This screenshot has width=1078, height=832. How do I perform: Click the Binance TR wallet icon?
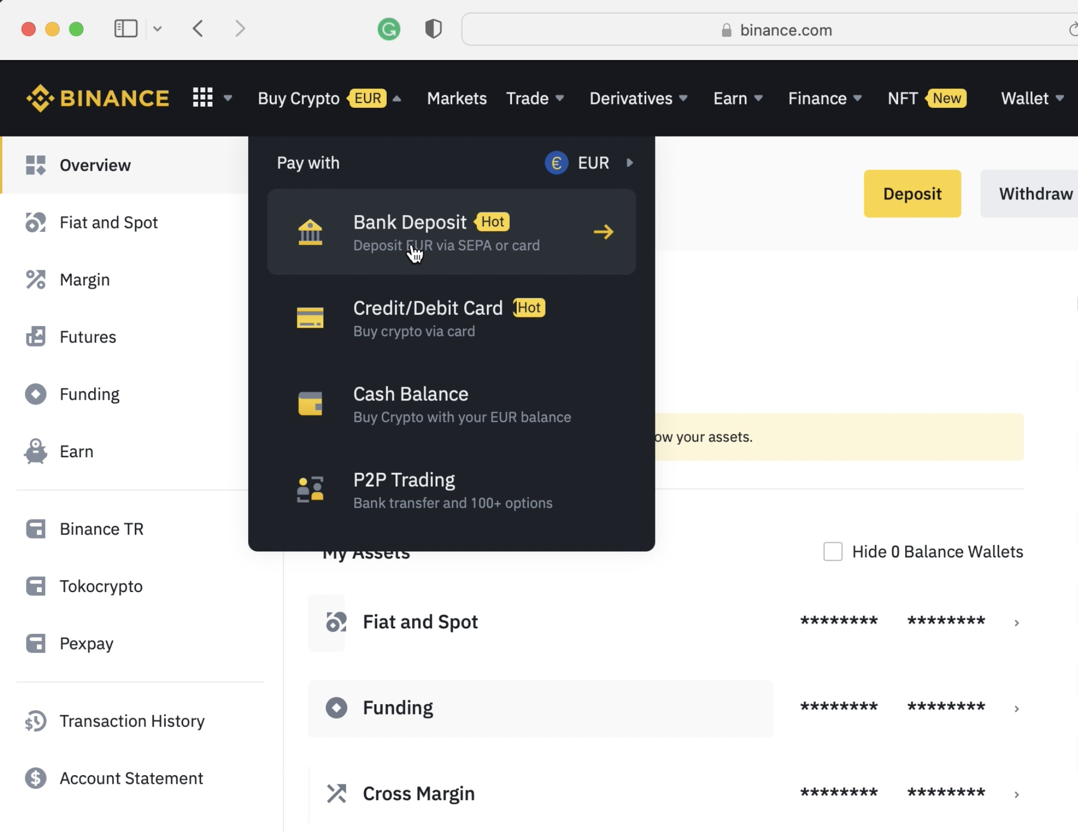coord(36,529)
